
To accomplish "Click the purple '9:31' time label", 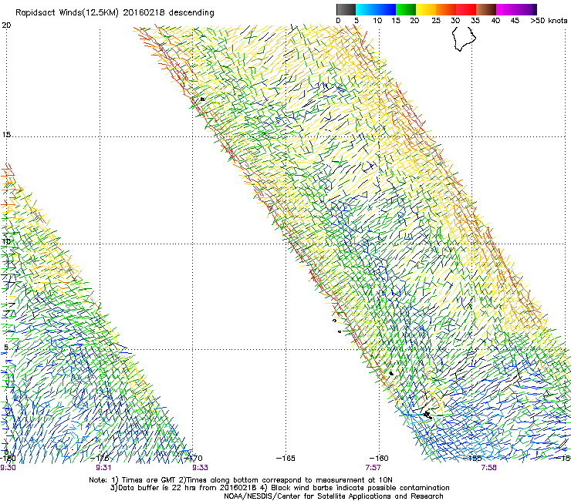I will point(103,468).
